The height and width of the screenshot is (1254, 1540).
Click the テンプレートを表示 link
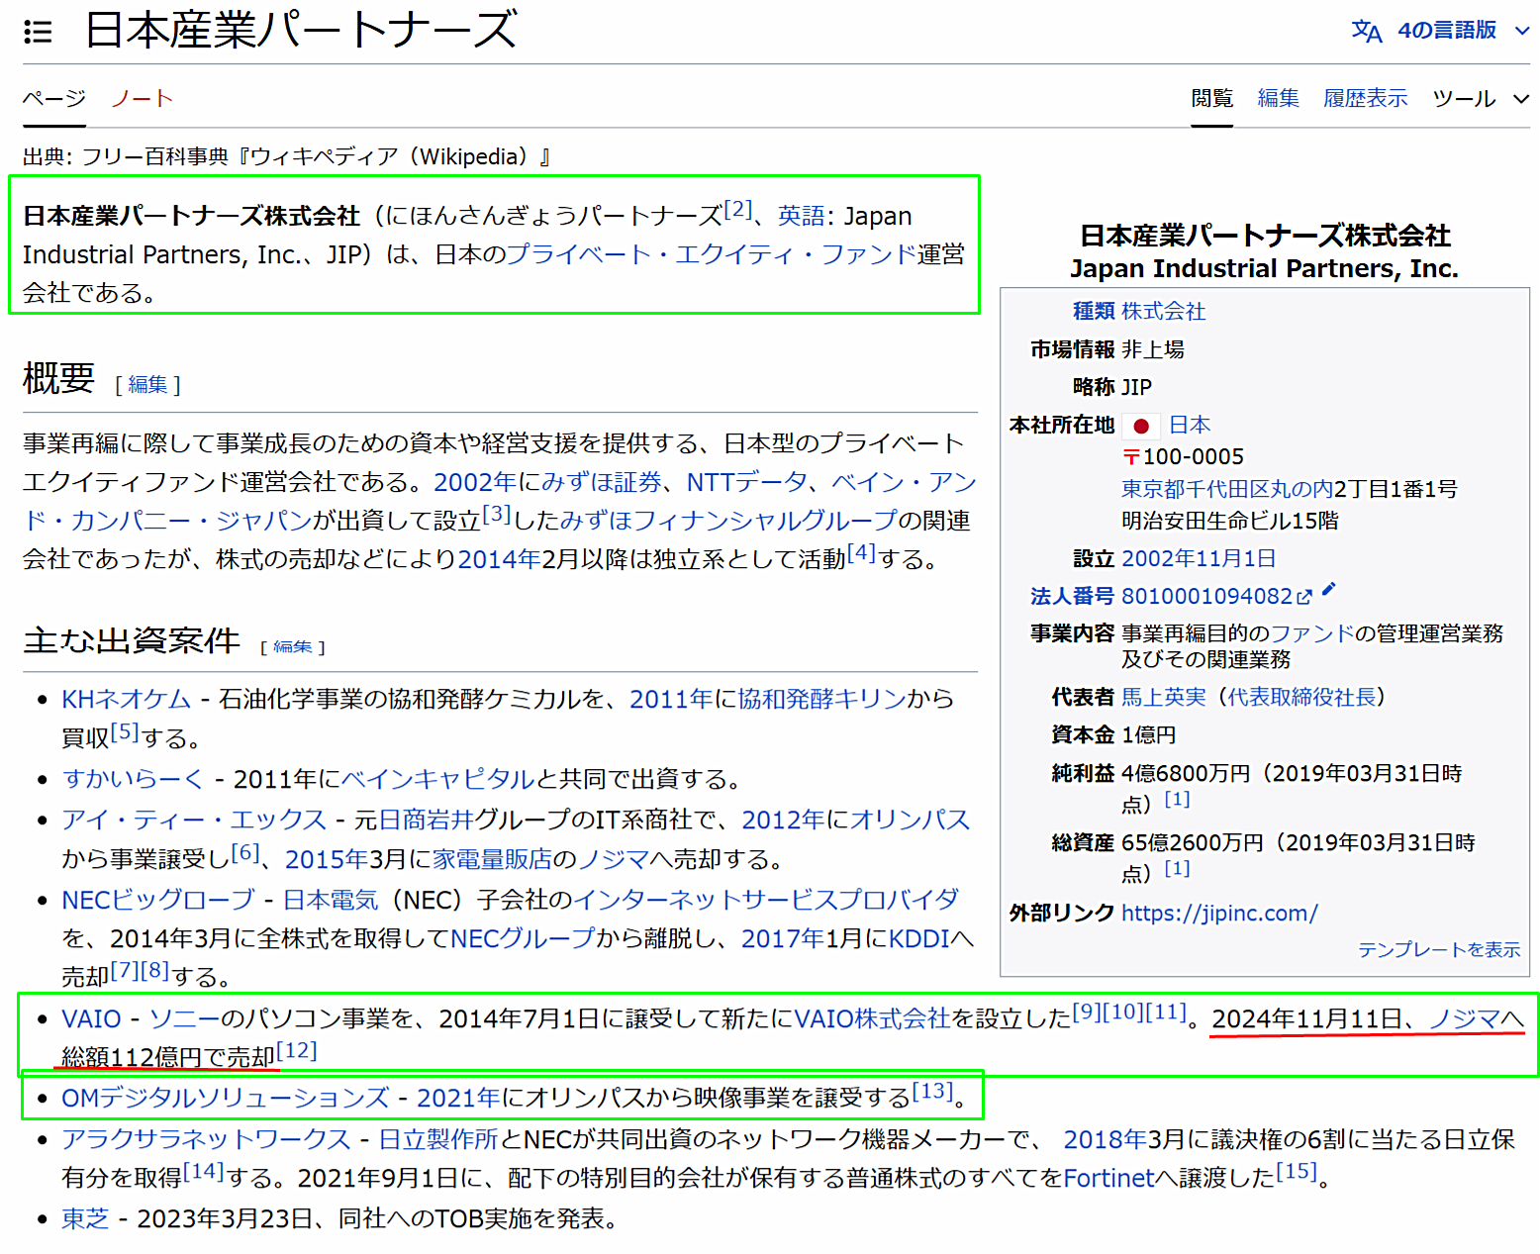pyautogui.click(x=1438, y=950)
